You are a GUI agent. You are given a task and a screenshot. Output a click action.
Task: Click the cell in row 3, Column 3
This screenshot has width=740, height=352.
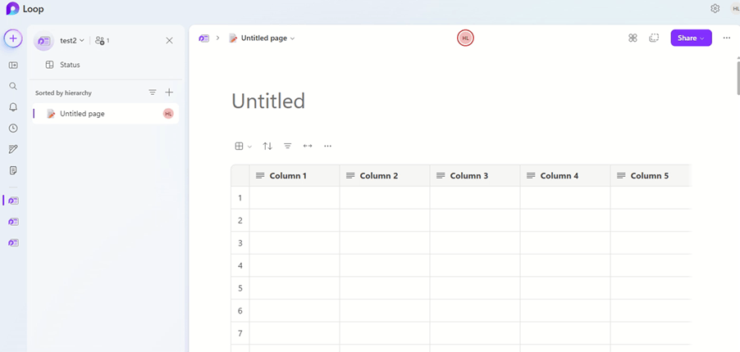pyautogui.click(x=475, y=243)
